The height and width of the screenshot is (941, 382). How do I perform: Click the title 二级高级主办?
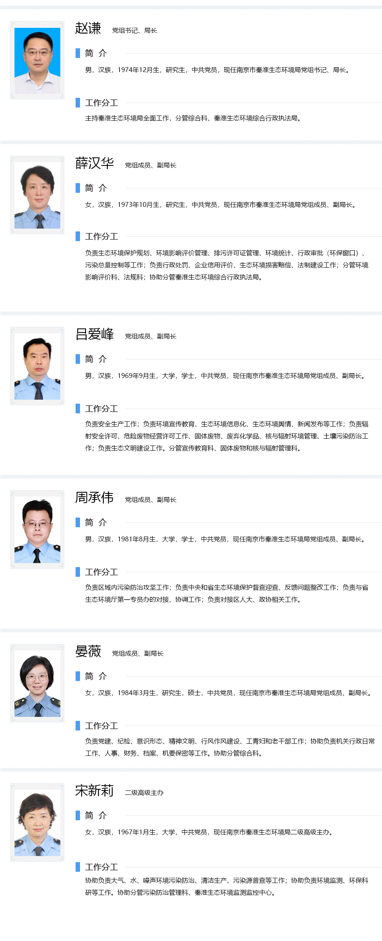click(x=144, y=792)
